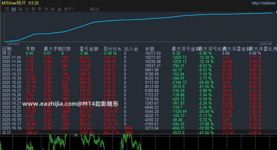Viewport: 277px width, 150px height.
Task: Select the 2025.10.30 date row
Action: coord(12,78)
